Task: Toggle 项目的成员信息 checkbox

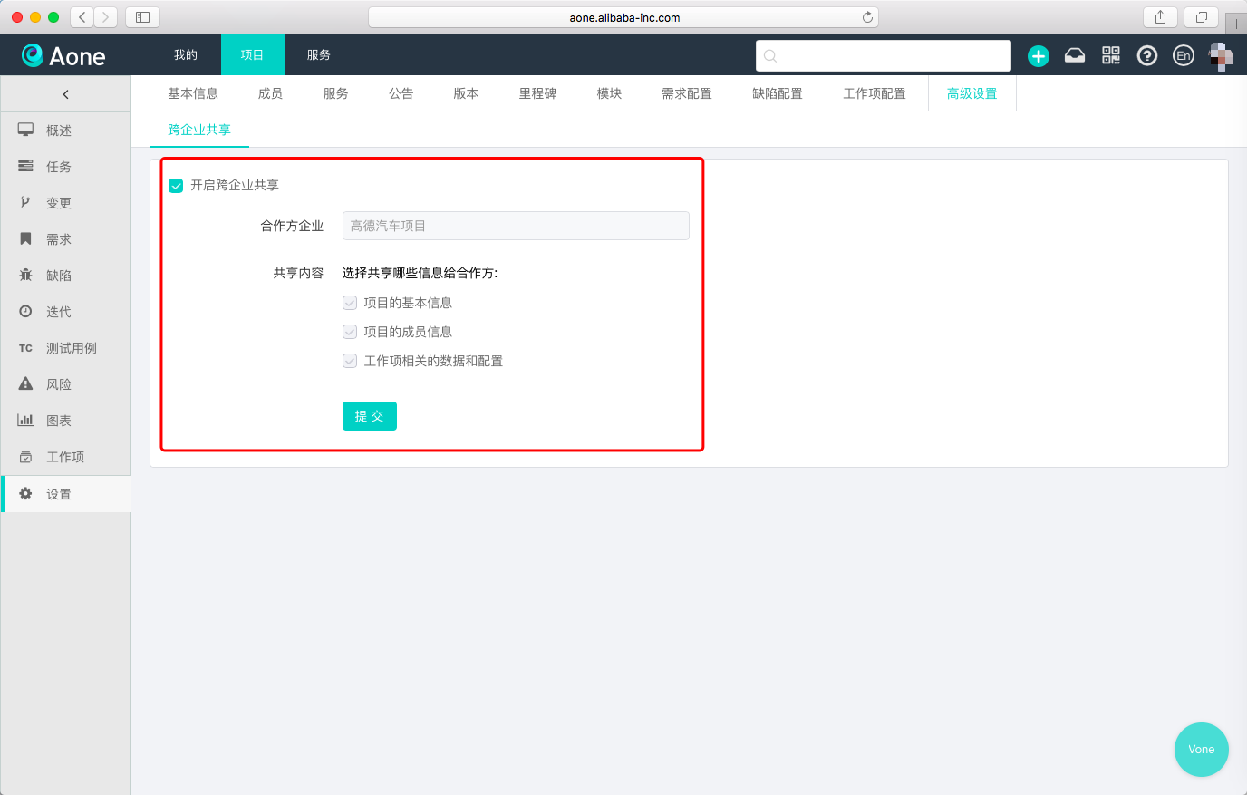Action: [350, 332]
